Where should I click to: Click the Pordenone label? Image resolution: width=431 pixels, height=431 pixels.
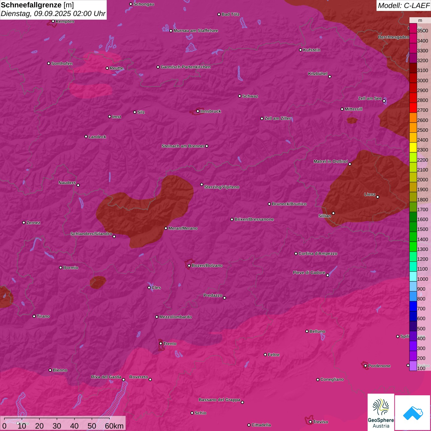click(x=379, y=366)
